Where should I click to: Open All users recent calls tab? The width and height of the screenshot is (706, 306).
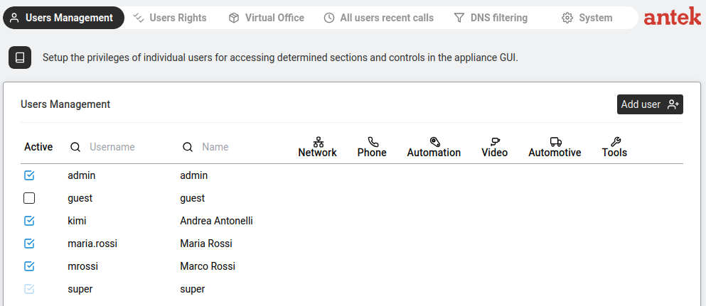(379, 18)
